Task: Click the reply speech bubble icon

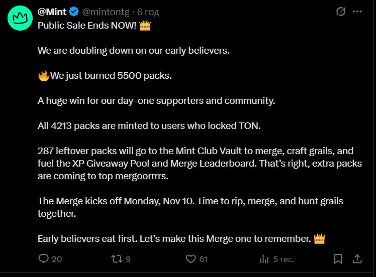Action: coord(44,259)
